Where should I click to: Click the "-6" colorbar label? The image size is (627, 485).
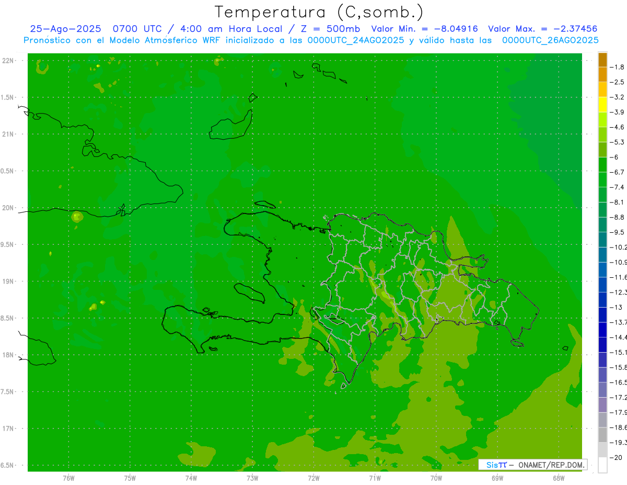pos(615,157)
